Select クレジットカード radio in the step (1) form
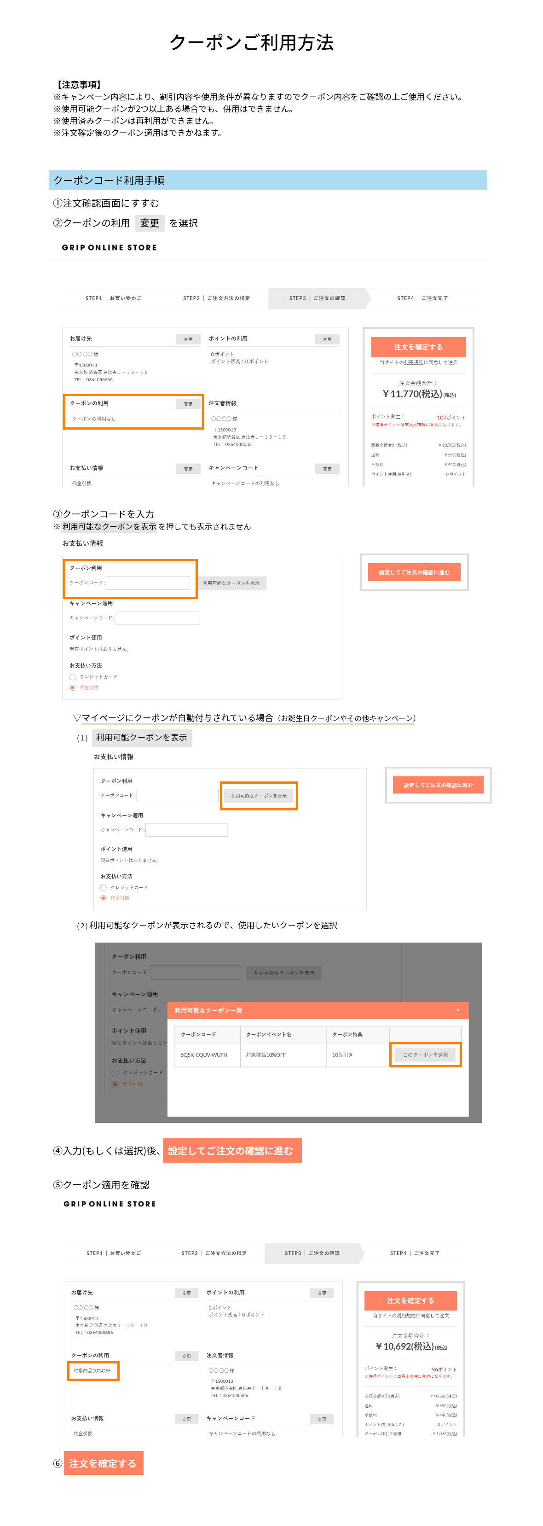 point(104,887)
